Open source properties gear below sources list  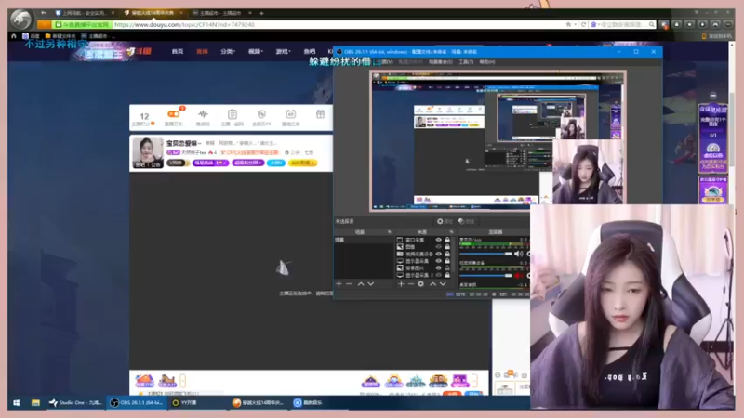tap(421, 284)
